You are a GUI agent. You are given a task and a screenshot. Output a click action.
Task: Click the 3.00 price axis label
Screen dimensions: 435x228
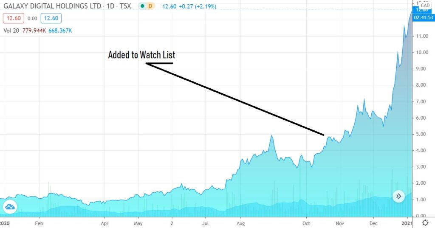421,167
